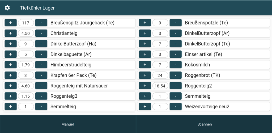
Task: Increase Breußenspitz Jourgebäck quantity with plus
Action: coord(11,23)
